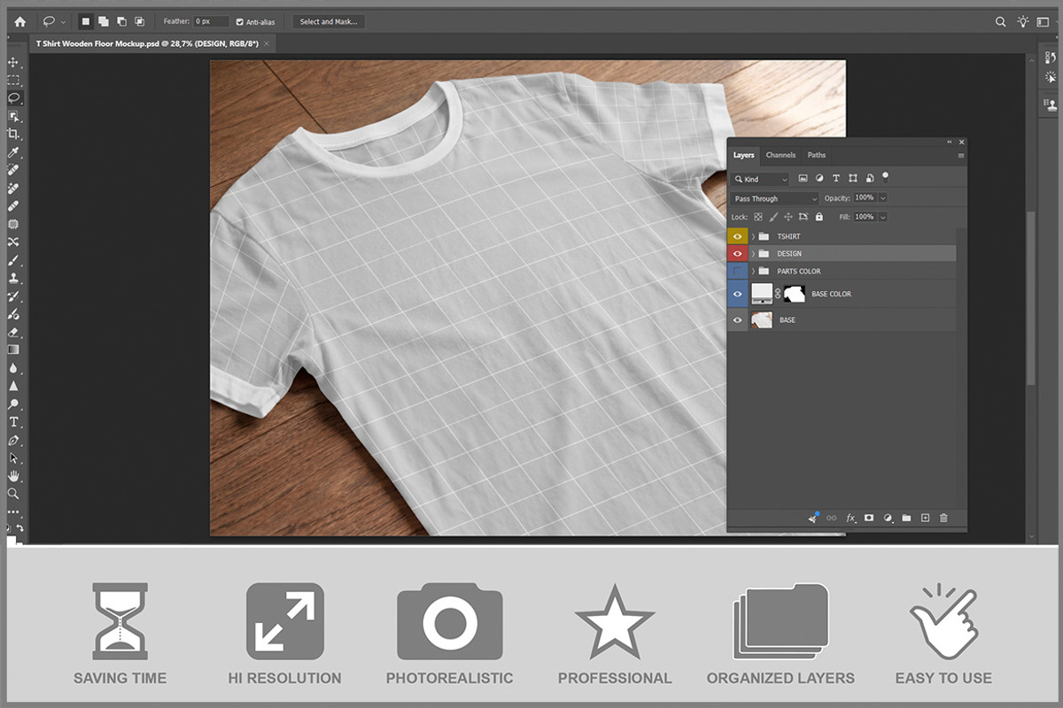This screenshot has height=708, width=1063.
Task: Select the Eyedropper tool
Action: (13, 152)
